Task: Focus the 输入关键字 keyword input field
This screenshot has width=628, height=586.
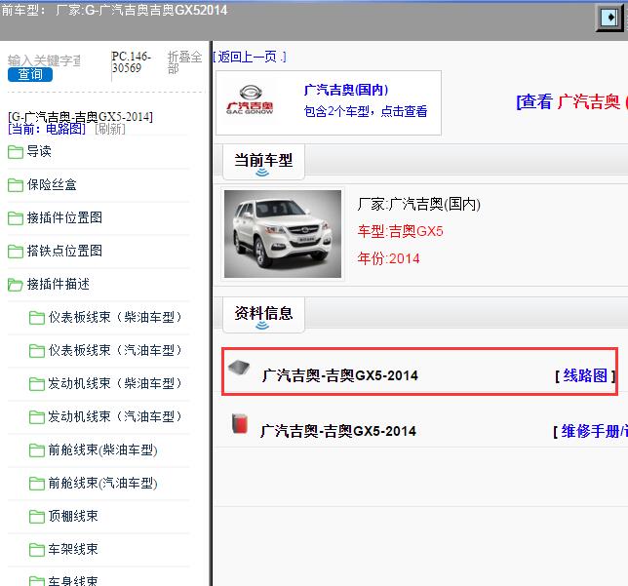Action: coord(44,60)
